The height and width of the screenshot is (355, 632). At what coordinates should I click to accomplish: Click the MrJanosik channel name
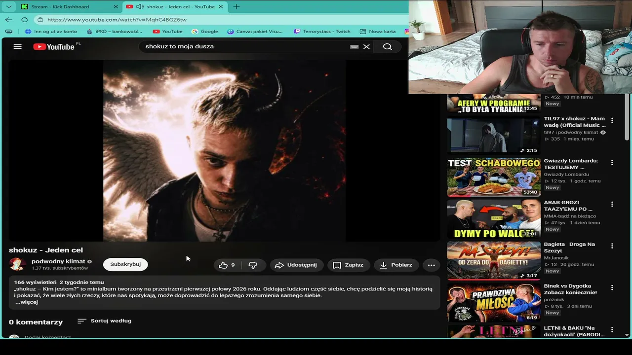[x=556, y=258]
